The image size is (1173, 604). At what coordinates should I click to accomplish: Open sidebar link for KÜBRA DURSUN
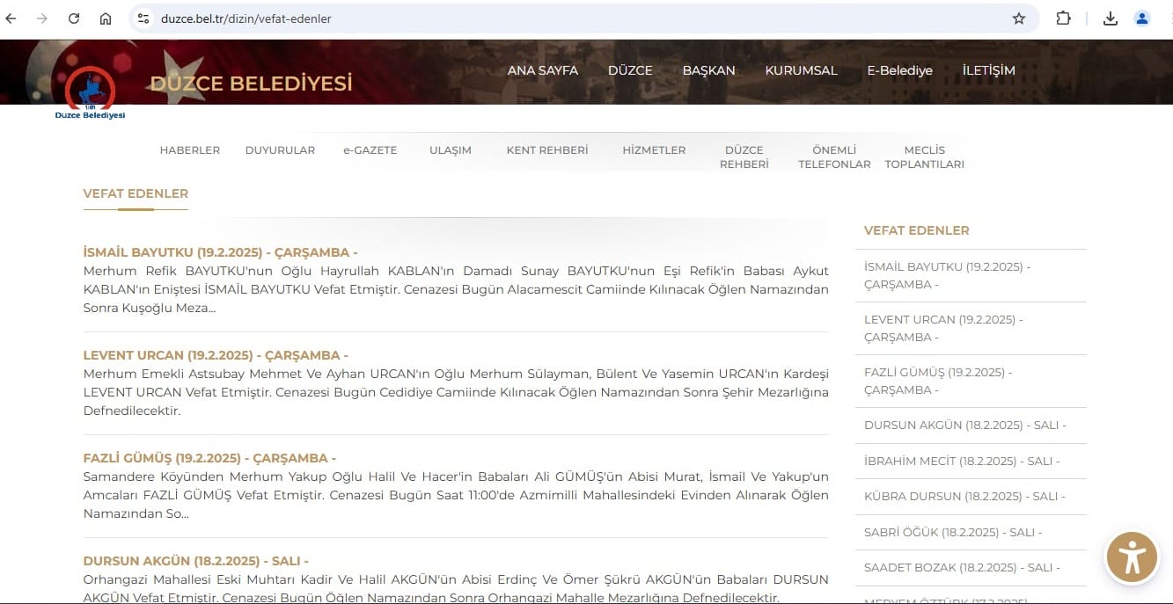pyautogui.click(x=964, y=496)
